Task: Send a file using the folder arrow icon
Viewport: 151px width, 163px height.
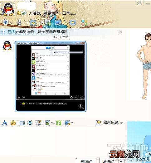Action: click(x=33, y=22)
